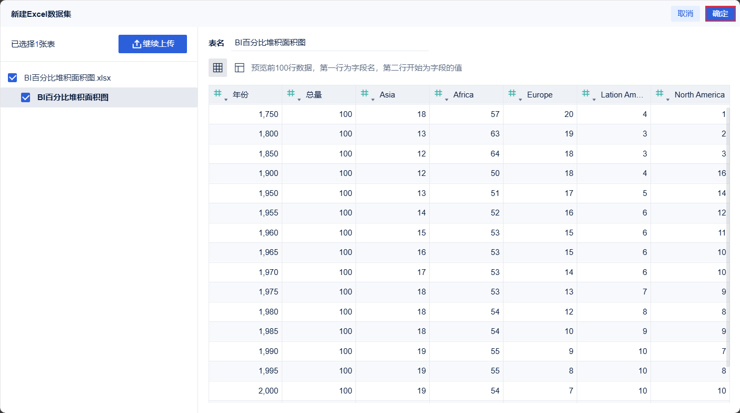Click the preview table vertical scrollbar
This screenshot has width=740, height=413.
pyautogui.click(x=728, y=237)
